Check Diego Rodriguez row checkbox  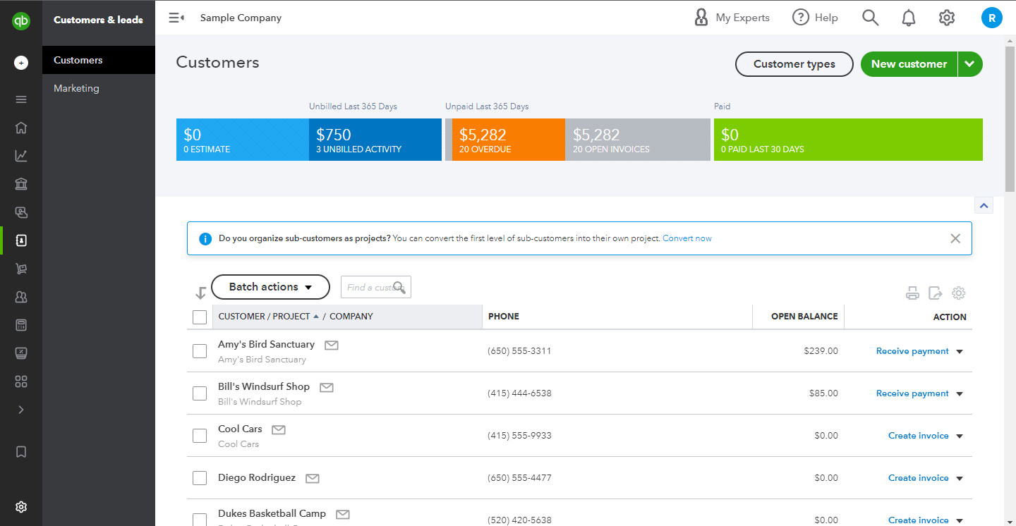[x=200, y=478]
